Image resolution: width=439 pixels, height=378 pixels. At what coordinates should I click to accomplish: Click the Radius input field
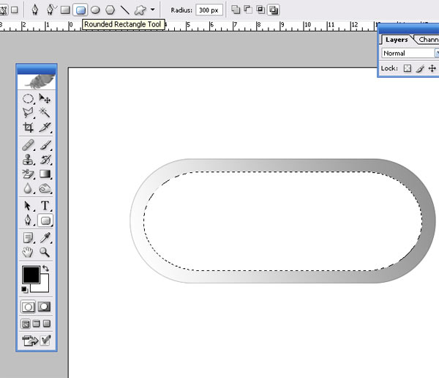[209, 10]
